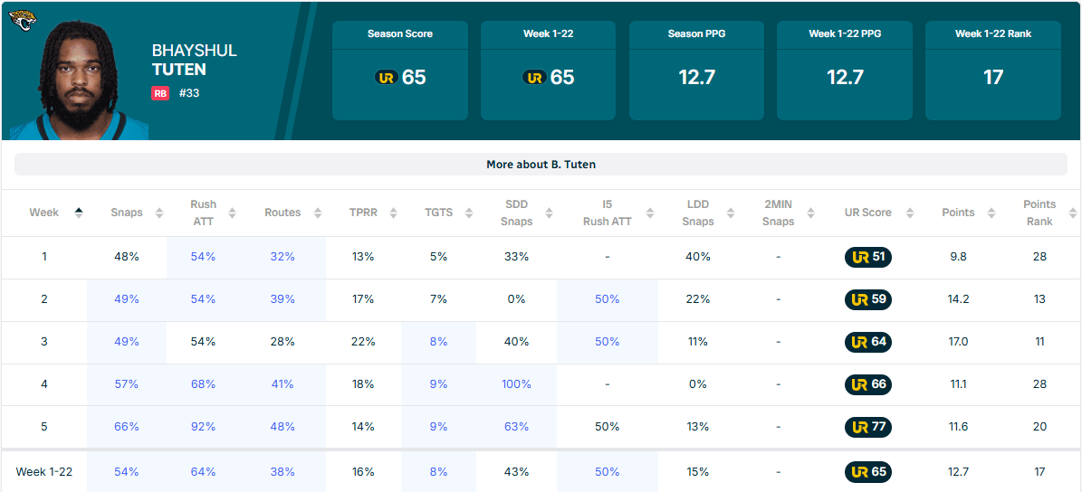Click 22% TPRR value in Week 3

point(363,342)
